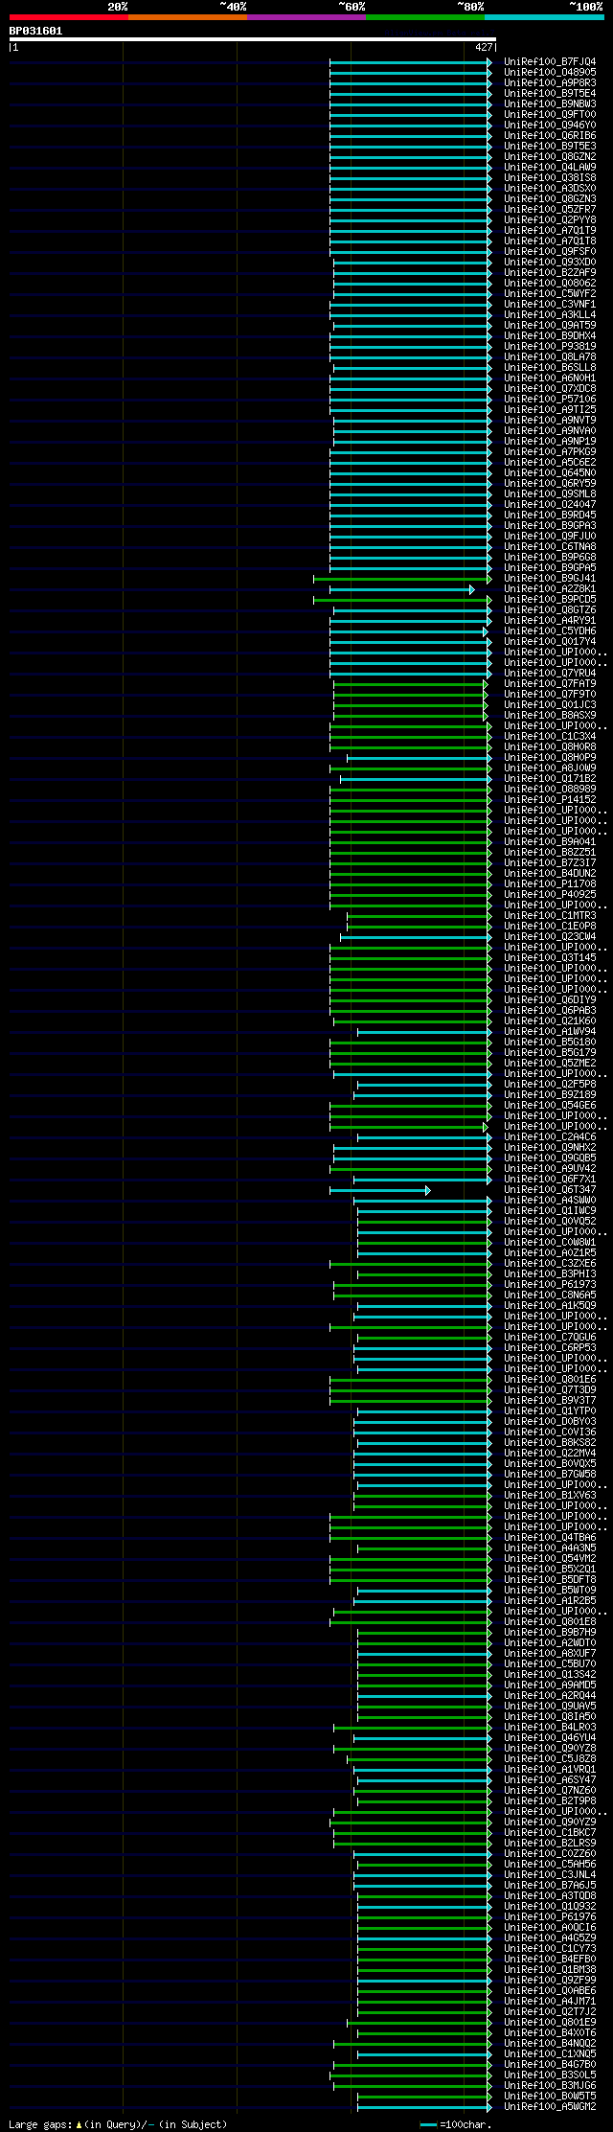Select the label UniRef100_Q7FAT9
This screenshot has width=613, height=2132.
(550, 683)
